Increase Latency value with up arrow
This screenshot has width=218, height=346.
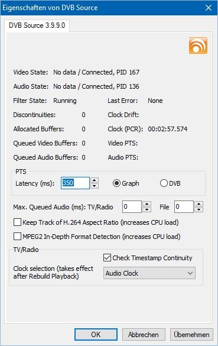coord(95,180)
